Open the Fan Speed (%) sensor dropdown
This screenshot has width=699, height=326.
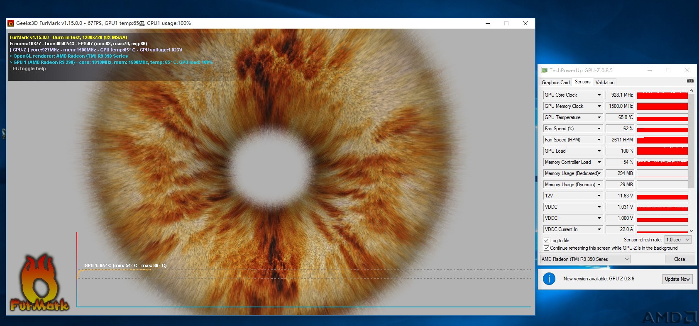tap(599, 129)
